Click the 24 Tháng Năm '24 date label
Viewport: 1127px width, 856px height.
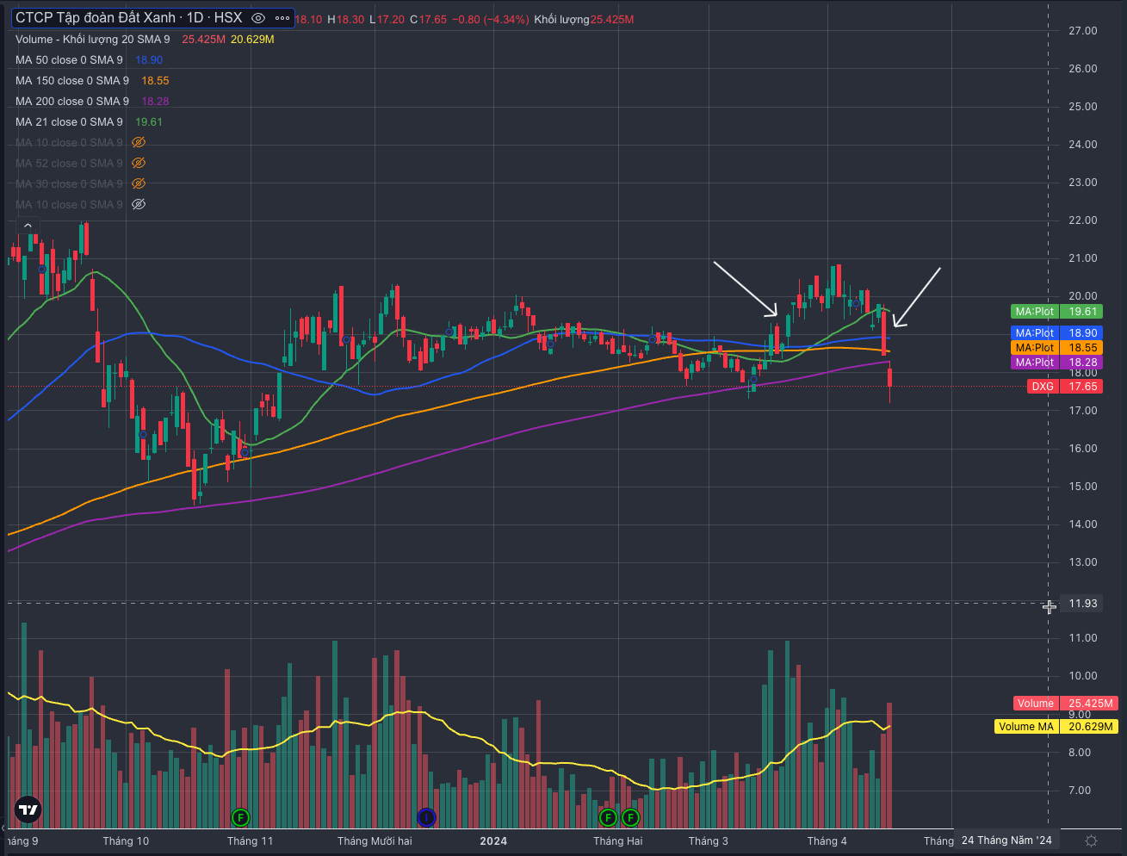(x=1006, y=840)
